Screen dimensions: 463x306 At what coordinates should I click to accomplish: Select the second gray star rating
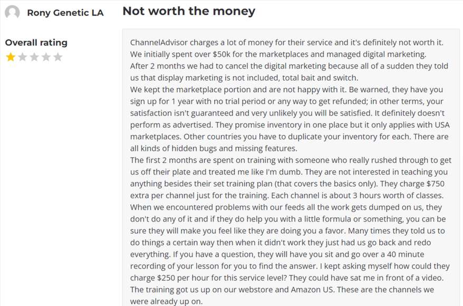23,56
